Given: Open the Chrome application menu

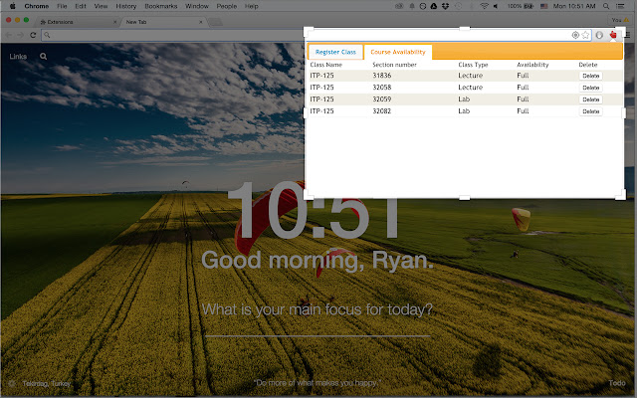Looking at the screenshot, I should tap(37, 6).
